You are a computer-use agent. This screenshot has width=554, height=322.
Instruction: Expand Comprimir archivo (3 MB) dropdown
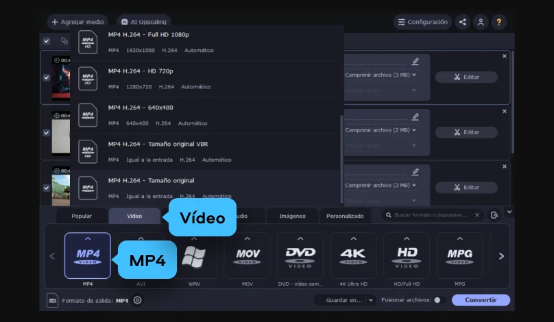coord(381,75)
